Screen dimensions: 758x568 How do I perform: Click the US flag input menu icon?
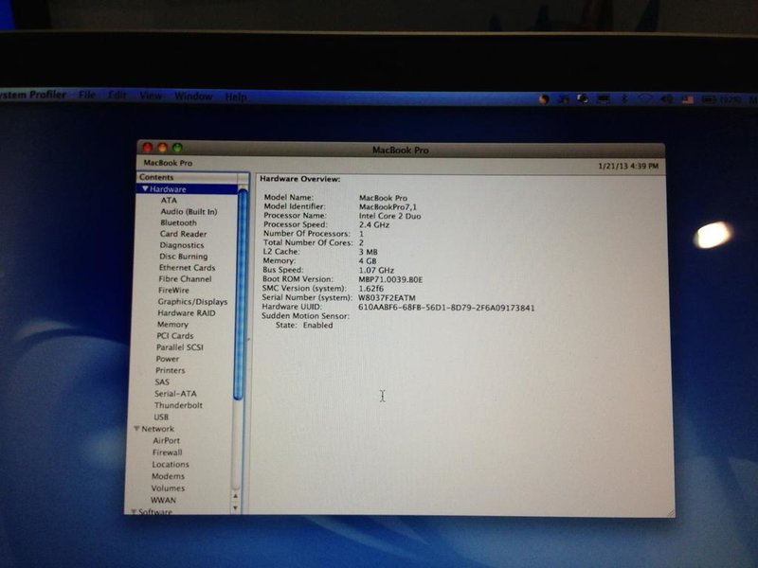click(x=688, y=99)
